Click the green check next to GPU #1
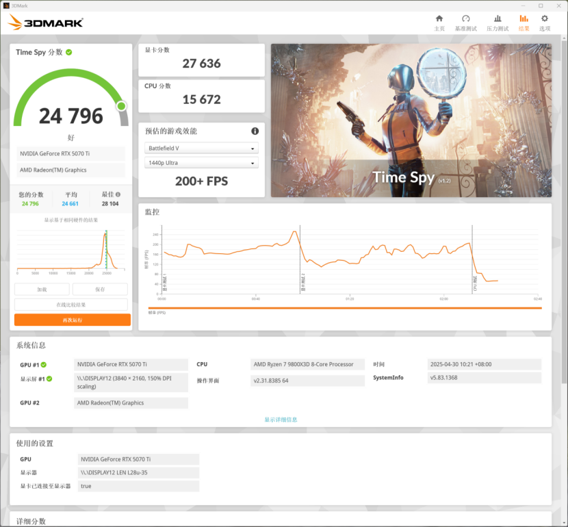 coord(44,365)
